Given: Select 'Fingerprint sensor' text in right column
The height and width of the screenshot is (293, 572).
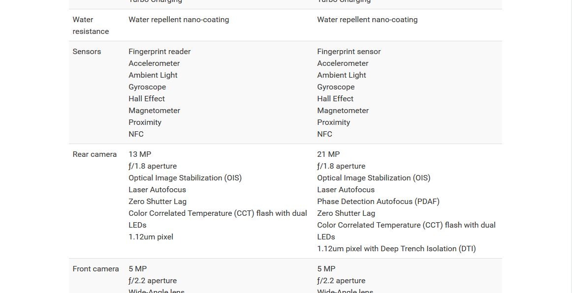Looking at the screenshot, I should 349,52.
